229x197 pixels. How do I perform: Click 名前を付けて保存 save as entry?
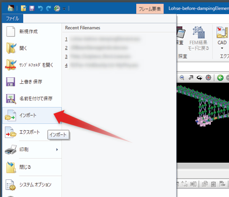[32, 98]
